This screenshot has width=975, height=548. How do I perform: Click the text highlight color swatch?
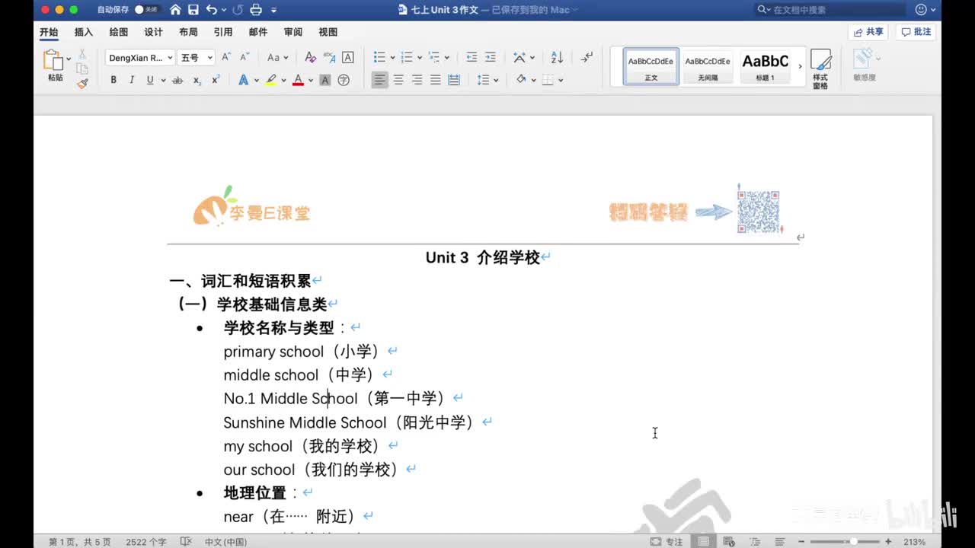click(x=270, y=80)
